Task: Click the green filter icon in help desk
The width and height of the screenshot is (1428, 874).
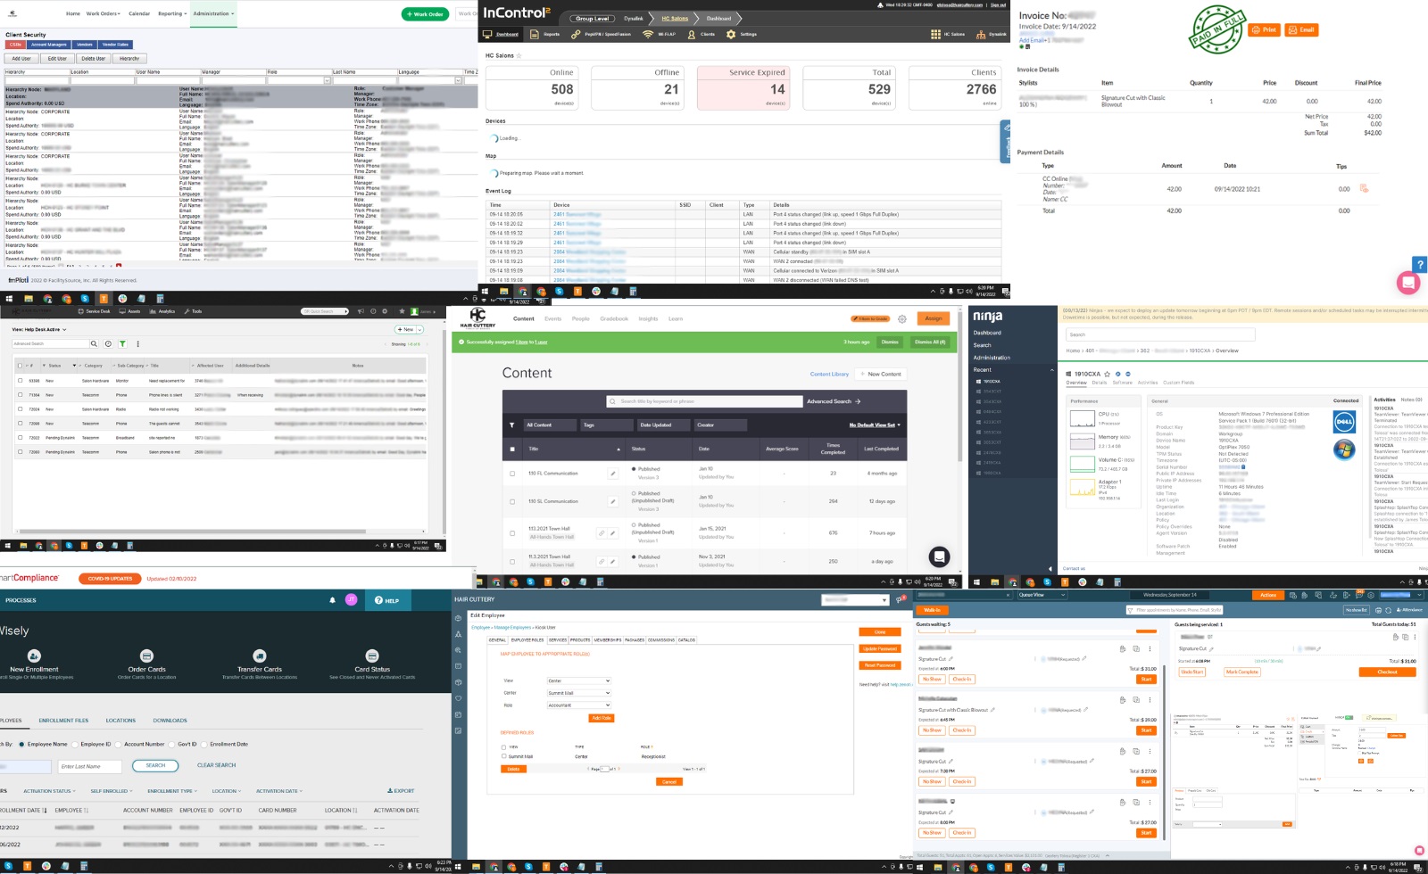Action: tap(123, 343)
